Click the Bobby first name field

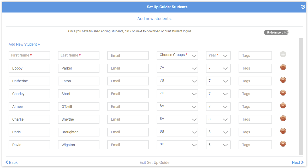[x=29, y=68]
